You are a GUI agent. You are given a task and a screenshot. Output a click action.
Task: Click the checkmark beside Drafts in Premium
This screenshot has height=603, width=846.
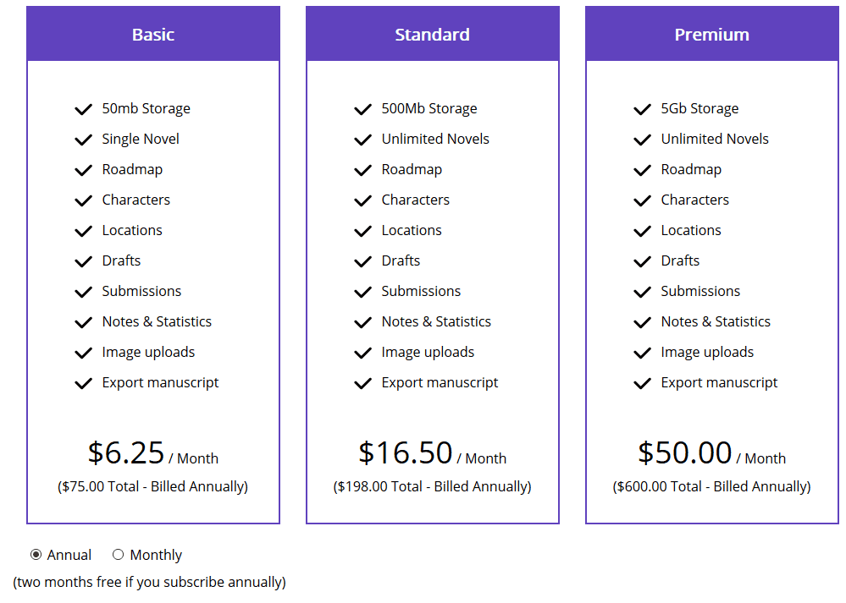tap(642, 260)
